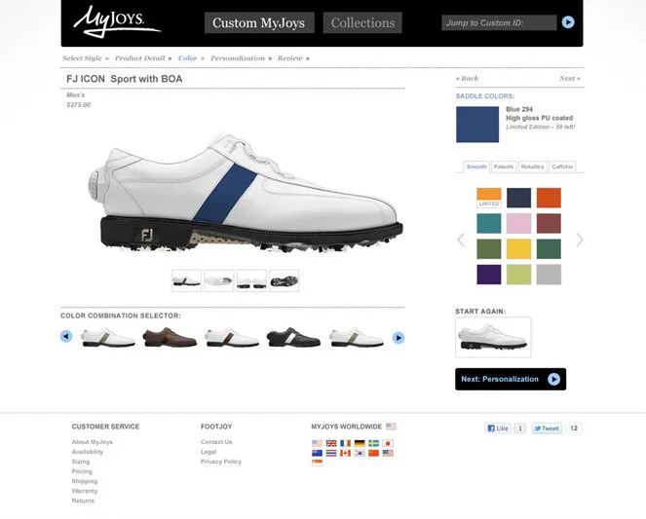
Task: Choose the white shoe with brown saddle
Action: point(232,338)
